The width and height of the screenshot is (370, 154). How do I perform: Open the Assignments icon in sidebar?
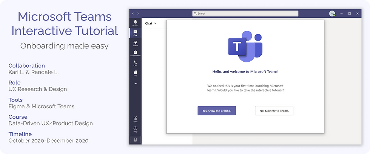click(136, 53)
